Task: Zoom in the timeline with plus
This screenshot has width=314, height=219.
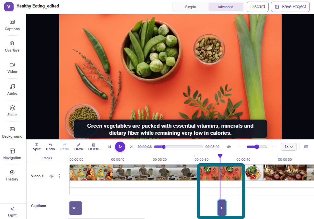Action: pos(274,147)
